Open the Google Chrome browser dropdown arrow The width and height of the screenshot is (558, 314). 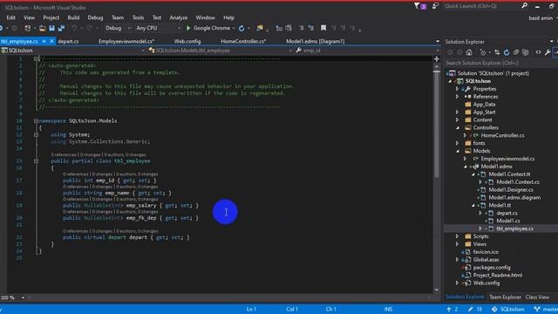pyautogui.click(x=234, y=29)
